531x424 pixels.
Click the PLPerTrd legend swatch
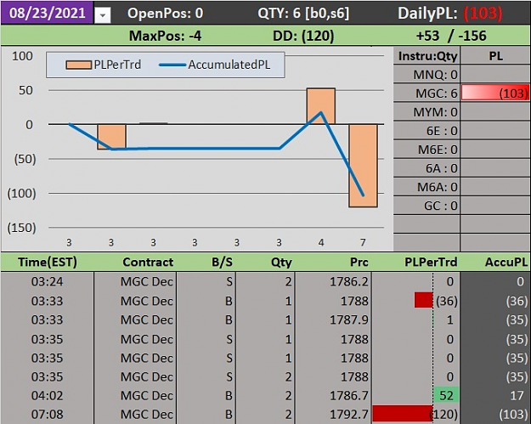[x=78, y=65]
